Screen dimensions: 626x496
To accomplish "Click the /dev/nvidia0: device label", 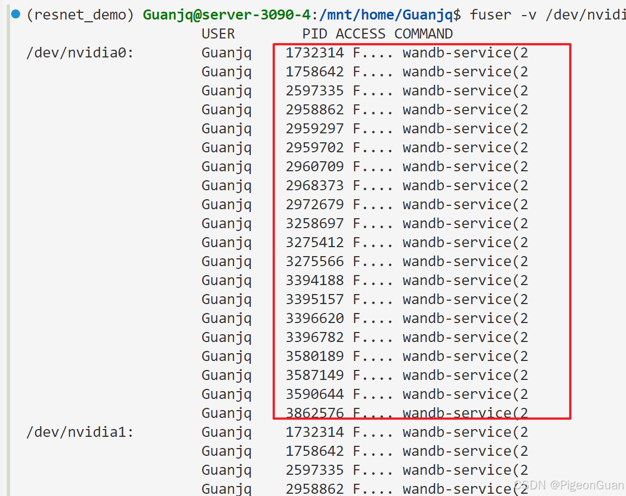I will 80,52.
